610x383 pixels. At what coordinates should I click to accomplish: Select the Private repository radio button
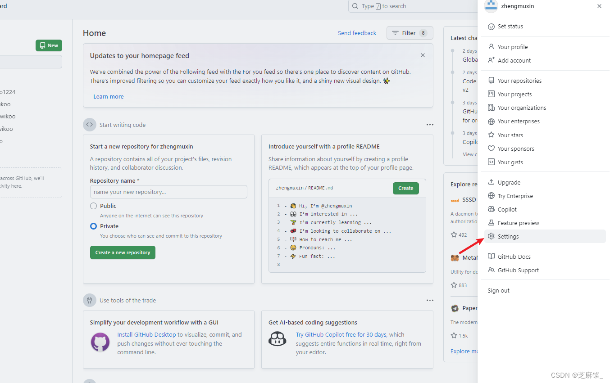(93, 226)
